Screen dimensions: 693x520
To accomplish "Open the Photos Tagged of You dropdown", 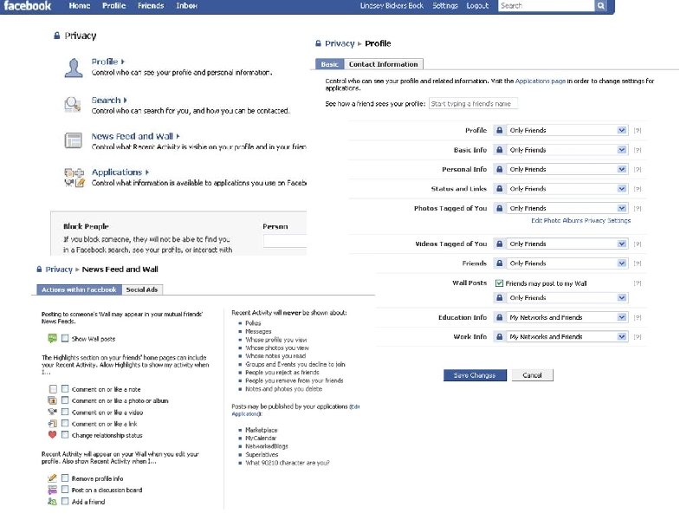I will pyautogui.click(x=567, y=208).
